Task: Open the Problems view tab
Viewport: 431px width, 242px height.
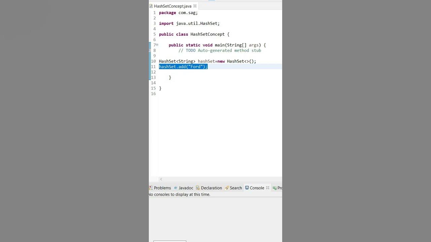Action: (160, 188)
